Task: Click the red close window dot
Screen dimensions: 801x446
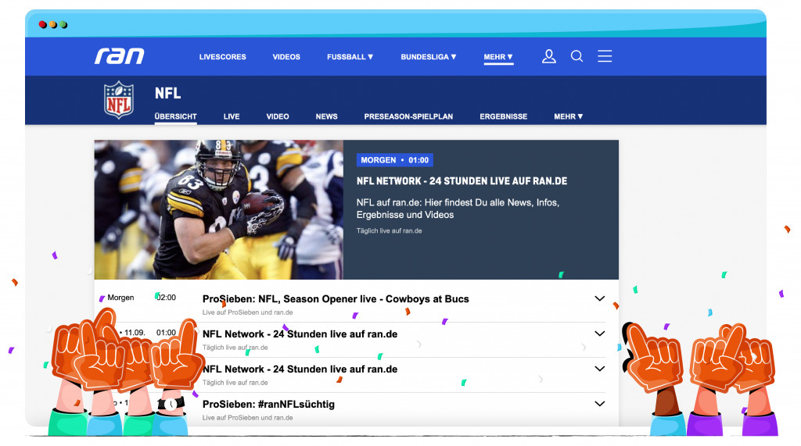Action: [42, 25]
